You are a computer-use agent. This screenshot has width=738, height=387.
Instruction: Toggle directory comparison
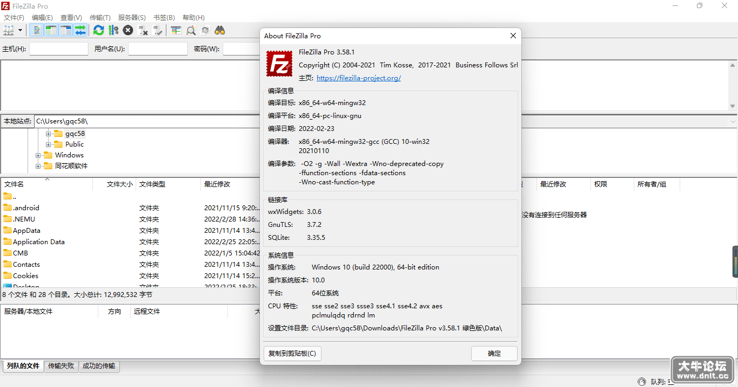[191, 30]
